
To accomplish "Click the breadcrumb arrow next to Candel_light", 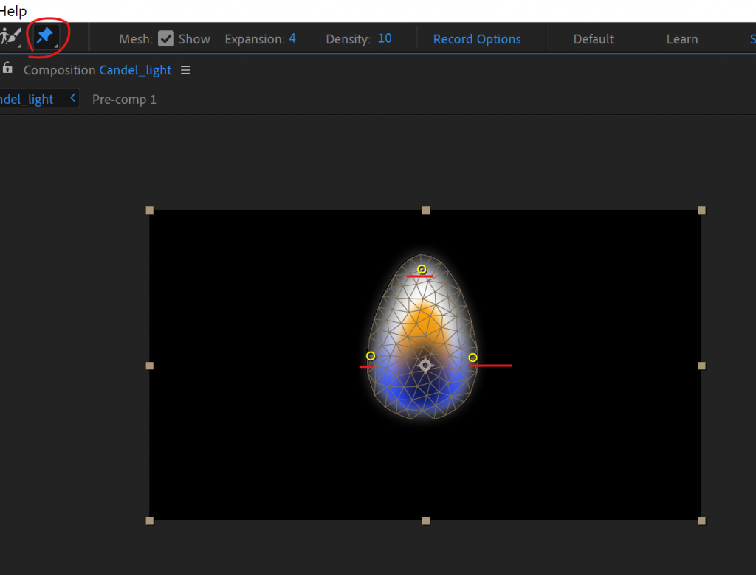I will [73, 98].
